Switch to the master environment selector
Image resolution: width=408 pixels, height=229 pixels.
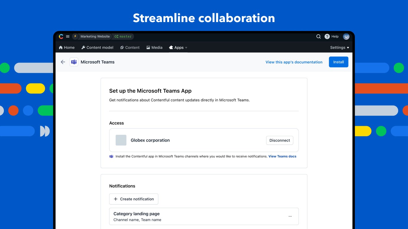[123, 36]
